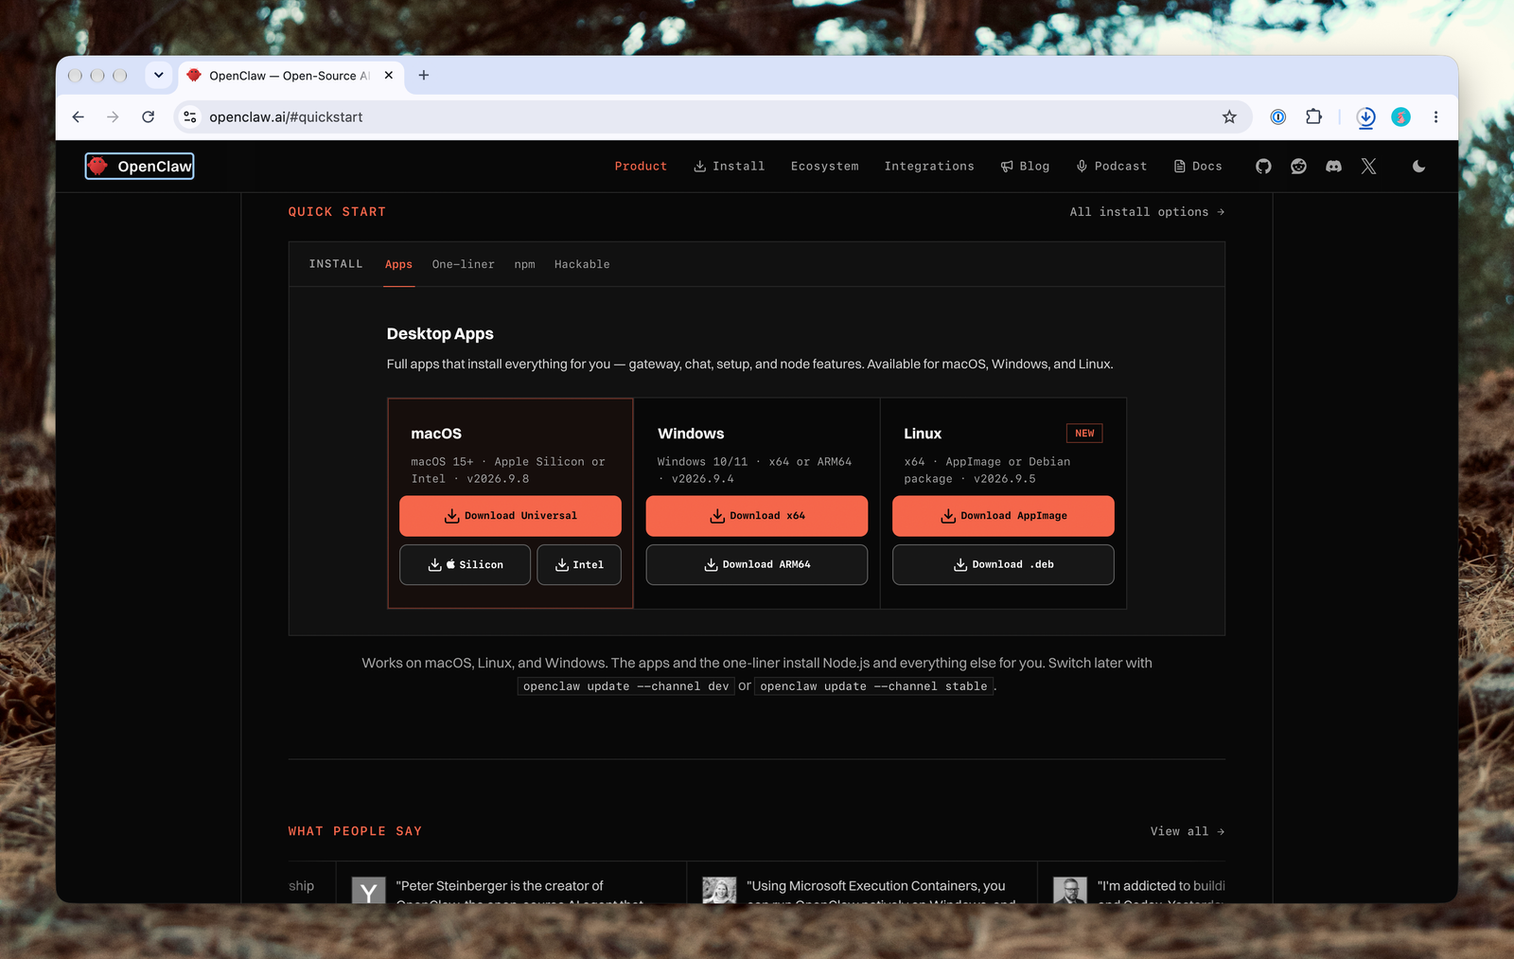Switch to the One-liner install tab
The height and width of the screenshot is (959, 1514).
[x=464, y=265]
